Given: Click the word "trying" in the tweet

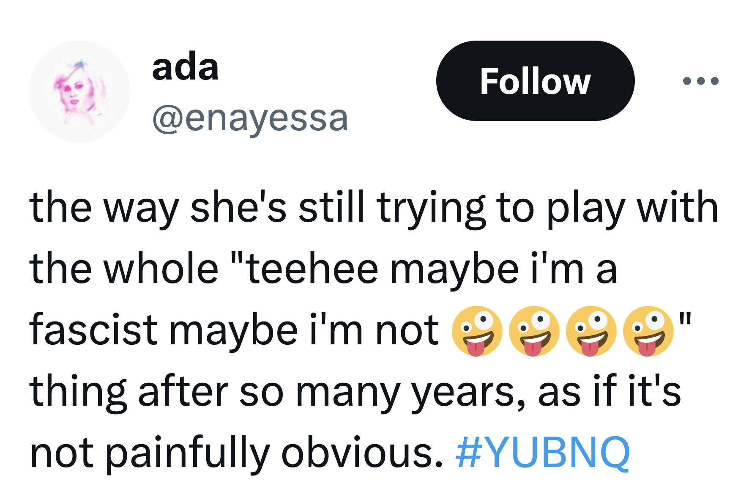Looking at the screenshot, I should click(431, 208).
